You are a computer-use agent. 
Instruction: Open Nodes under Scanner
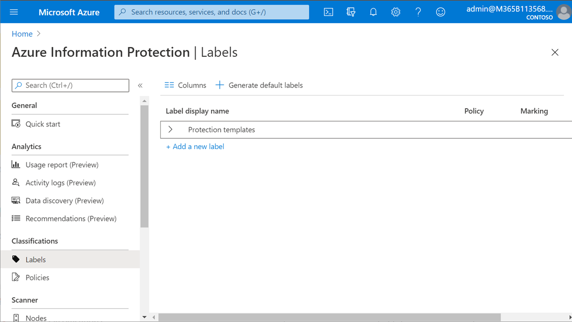pos(36,318)
